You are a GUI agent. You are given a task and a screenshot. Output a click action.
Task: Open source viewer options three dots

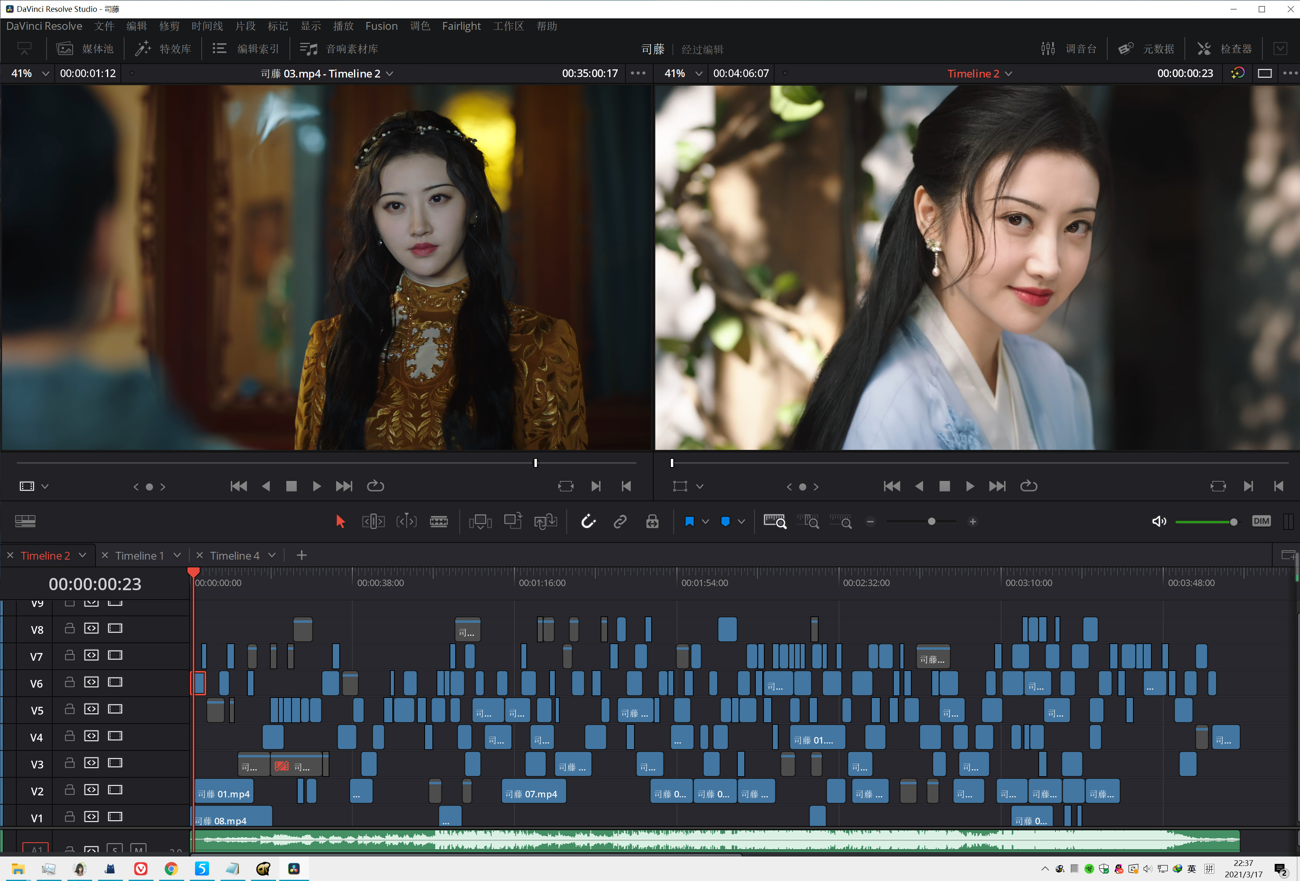pyautogui.click(x=638, y=73)
